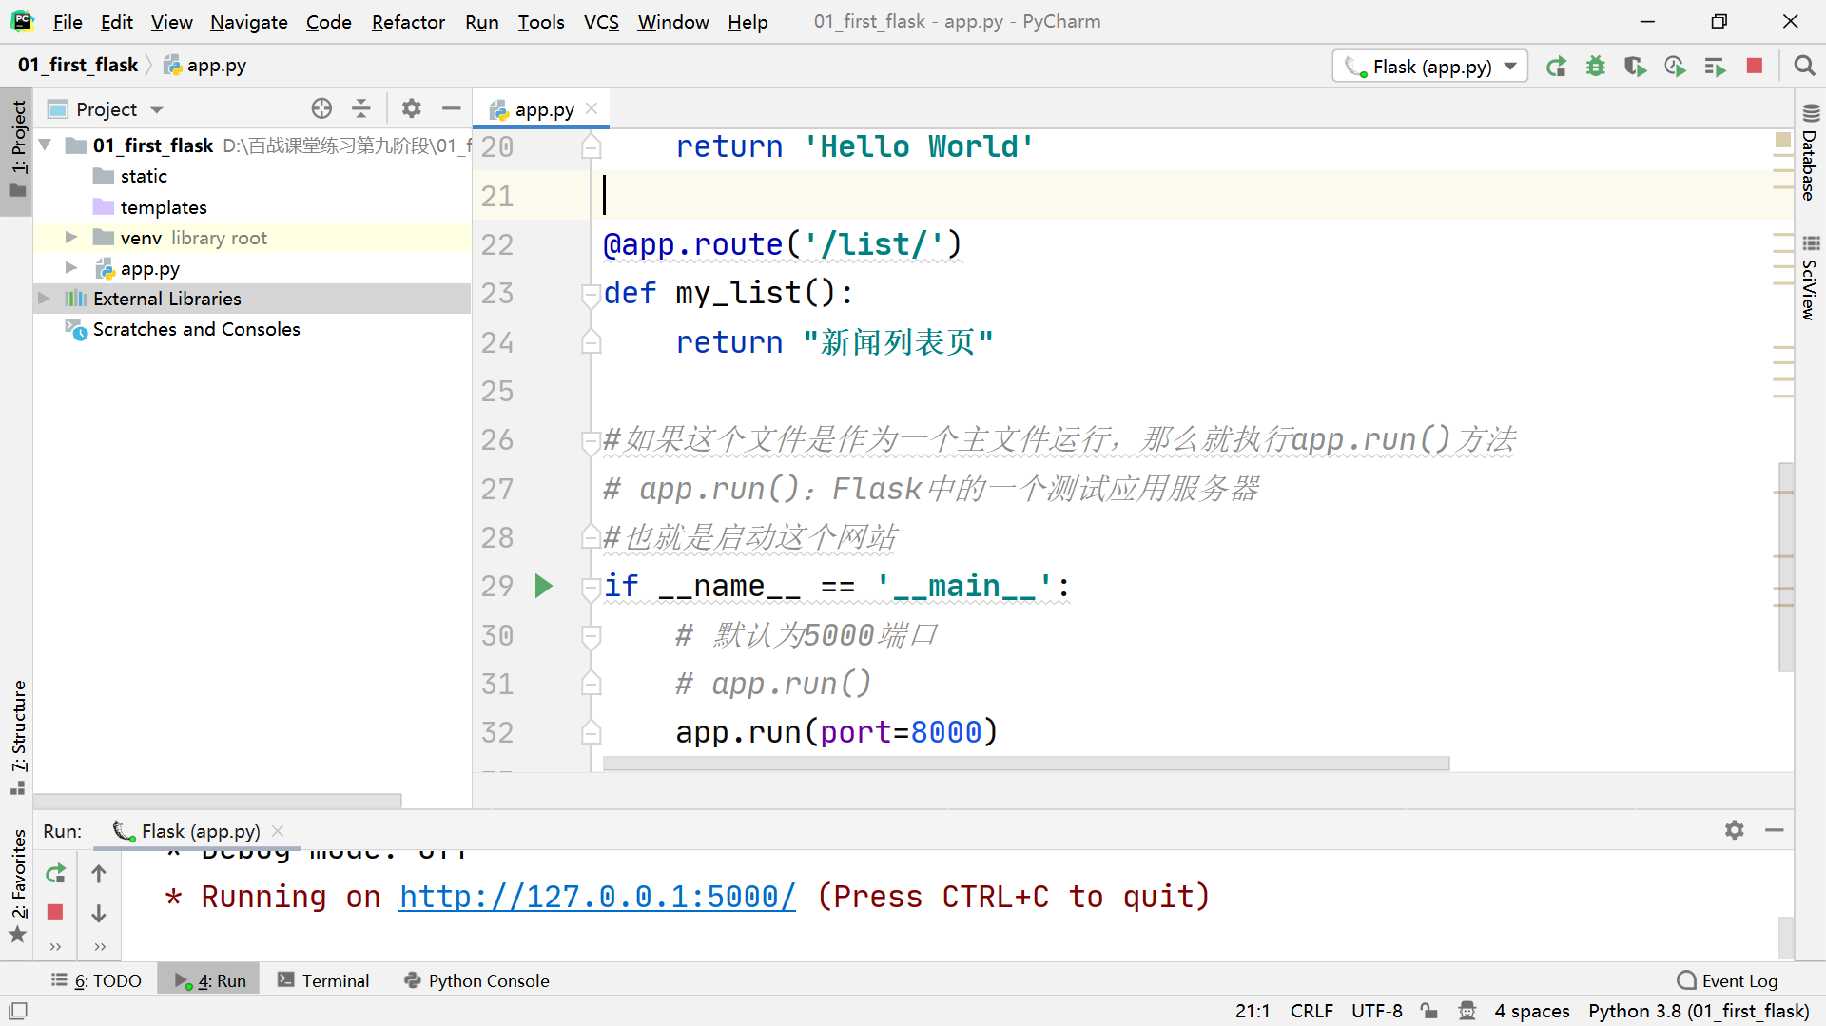This screenshot has height=1026, width=1826.
Task: Open Run panel settings gear
Action: coord(1735,830)
